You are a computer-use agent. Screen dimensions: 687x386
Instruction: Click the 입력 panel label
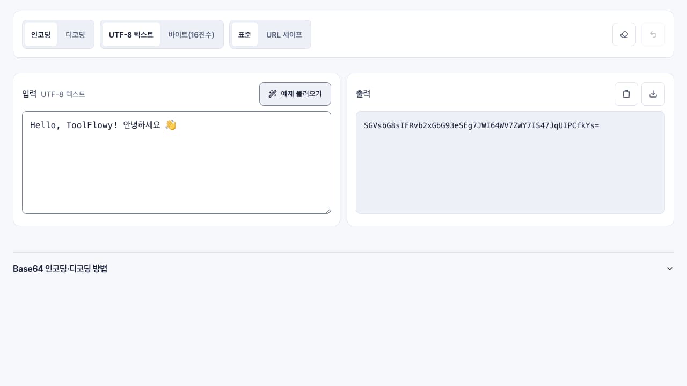(x=29, y=94)
